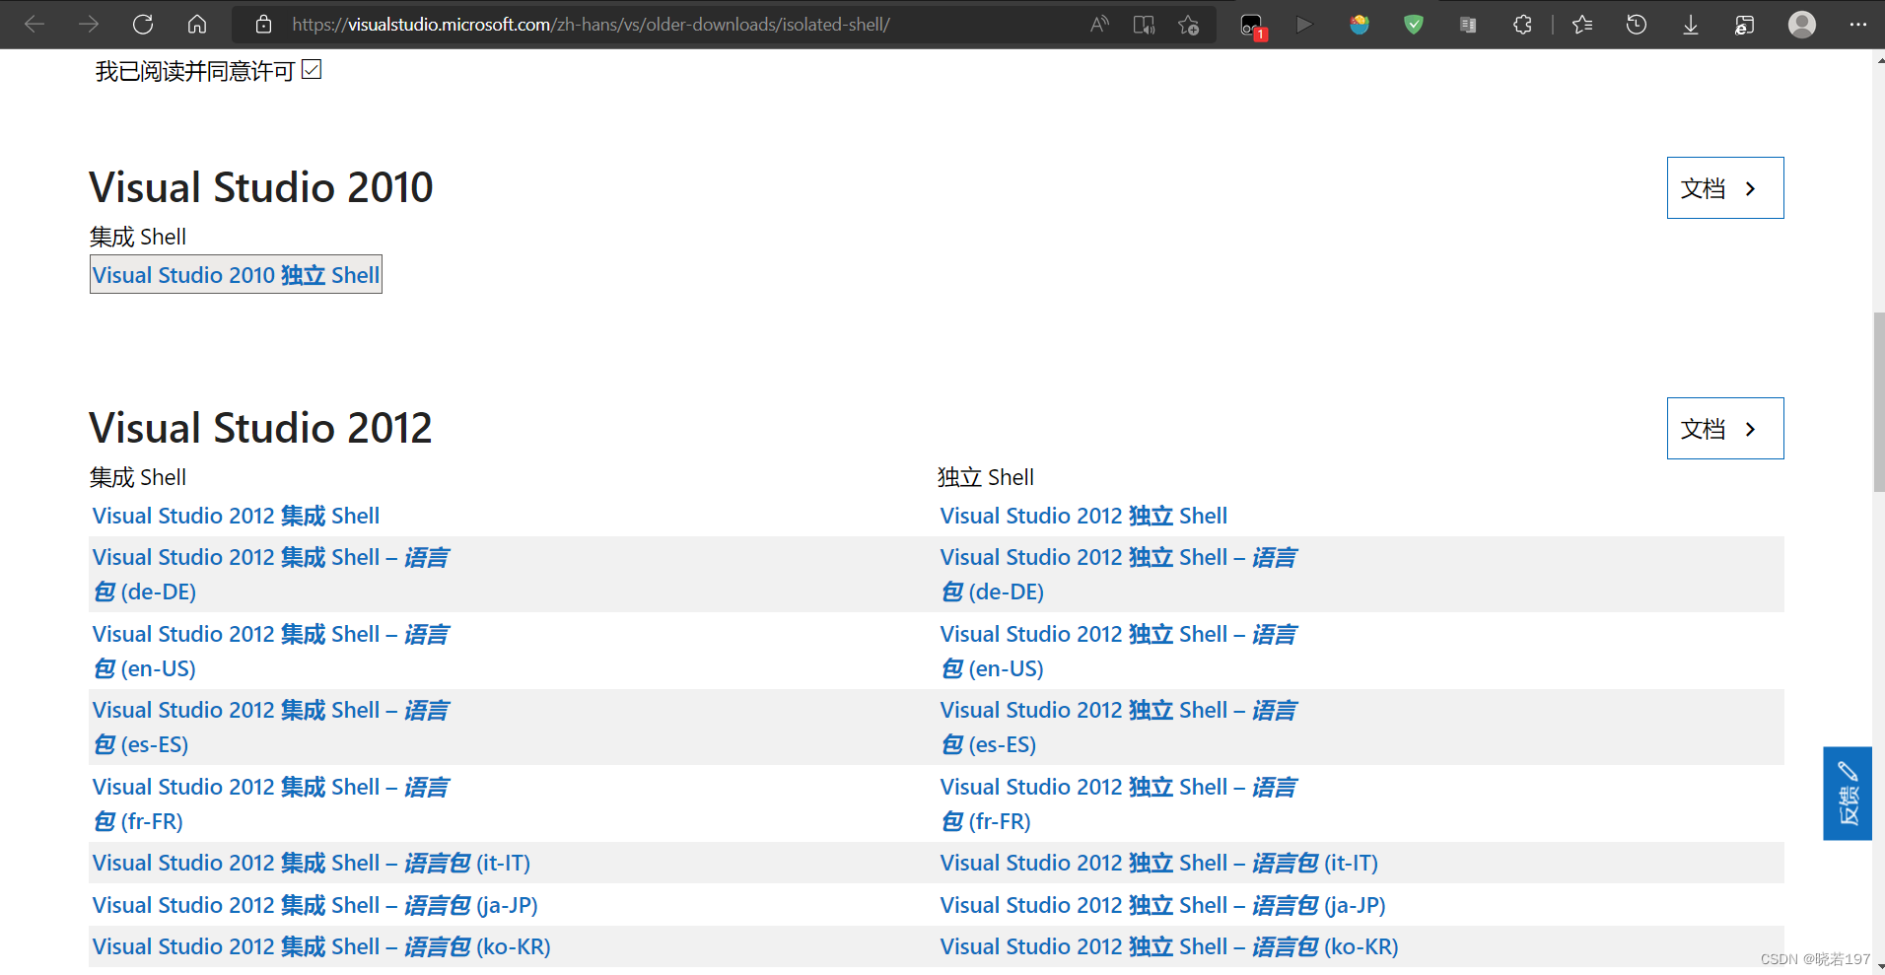Open the green shield security extension
Viewport: 1885px width, 975px height.
pos(1412,24)
